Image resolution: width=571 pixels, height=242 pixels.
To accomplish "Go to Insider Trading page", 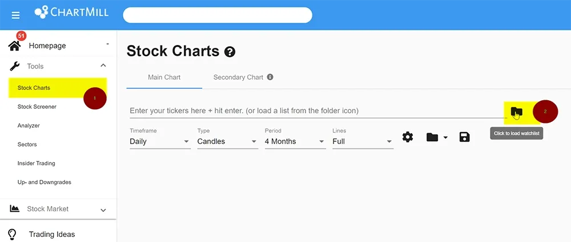I will click(x=36, y=163).
